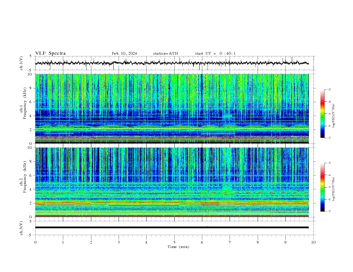
Task: Select the "start UT = 0:40:1" text
Action: click(x=215, y=53)
